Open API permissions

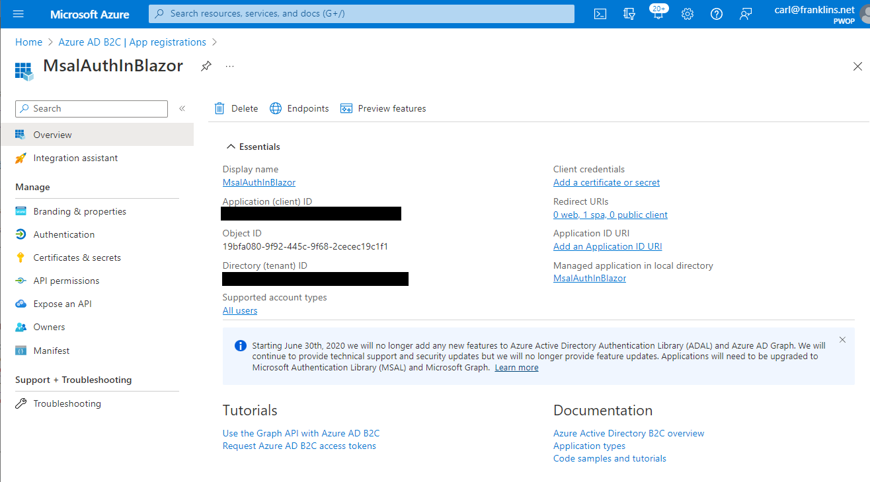coord(97,281)
